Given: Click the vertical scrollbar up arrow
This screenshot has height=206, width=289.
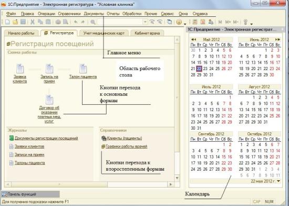Looking at the screenshot, I should 177,40.
